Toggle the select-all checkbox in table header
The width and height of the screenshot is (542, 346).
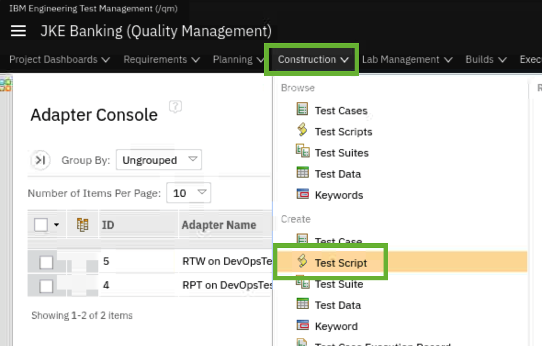(x=41, y=225)
